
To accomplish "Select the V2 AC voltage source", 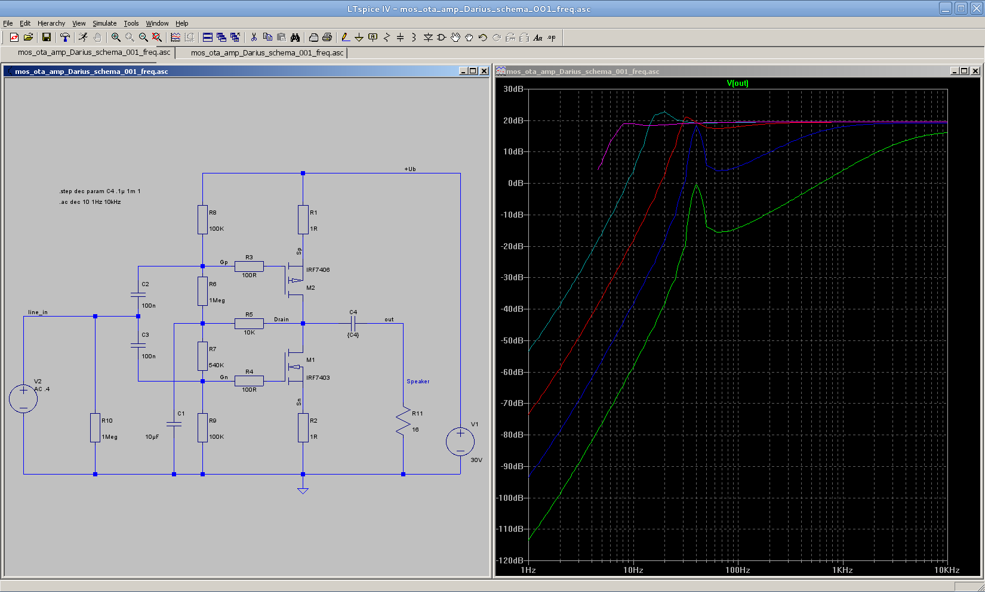I will coord(23,399).
